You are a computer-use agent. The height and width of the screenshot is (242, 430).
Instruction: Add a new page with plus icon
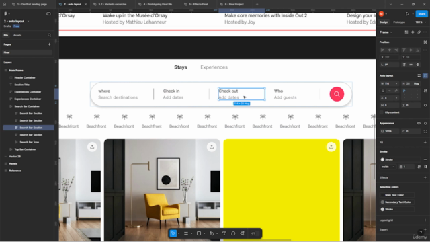49,44
